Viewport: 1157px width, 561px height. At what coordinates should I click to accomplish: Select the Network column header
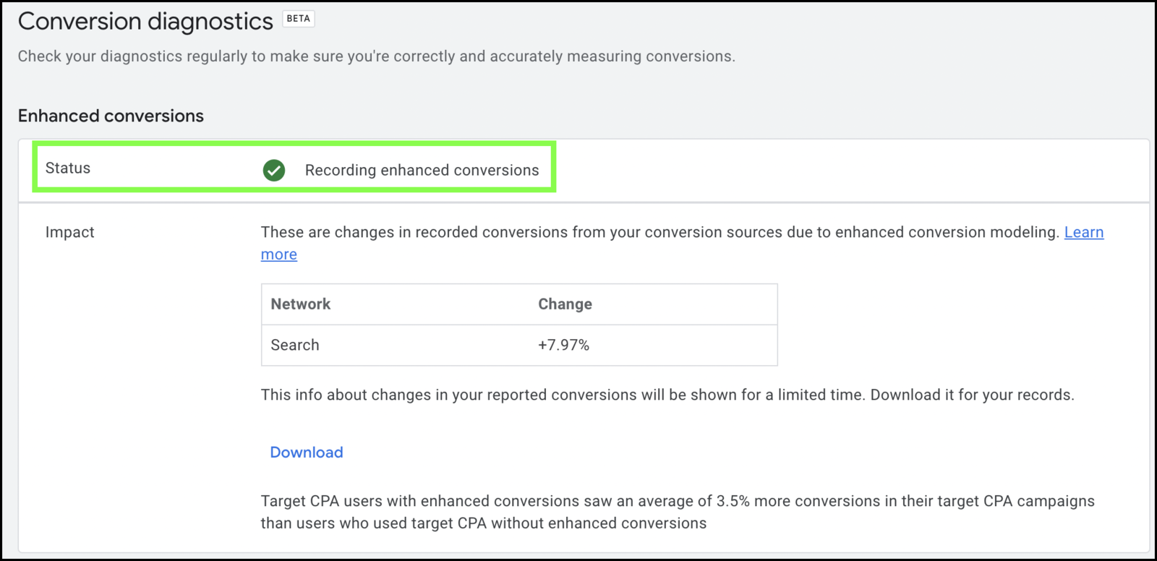(x=300, y=304)
